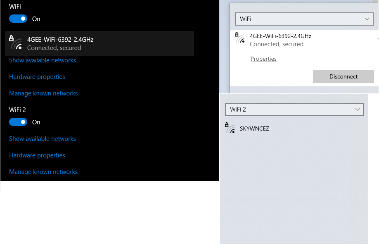Open Hardware properties under WiFi
379x245 pixels.
coord(37,77)
